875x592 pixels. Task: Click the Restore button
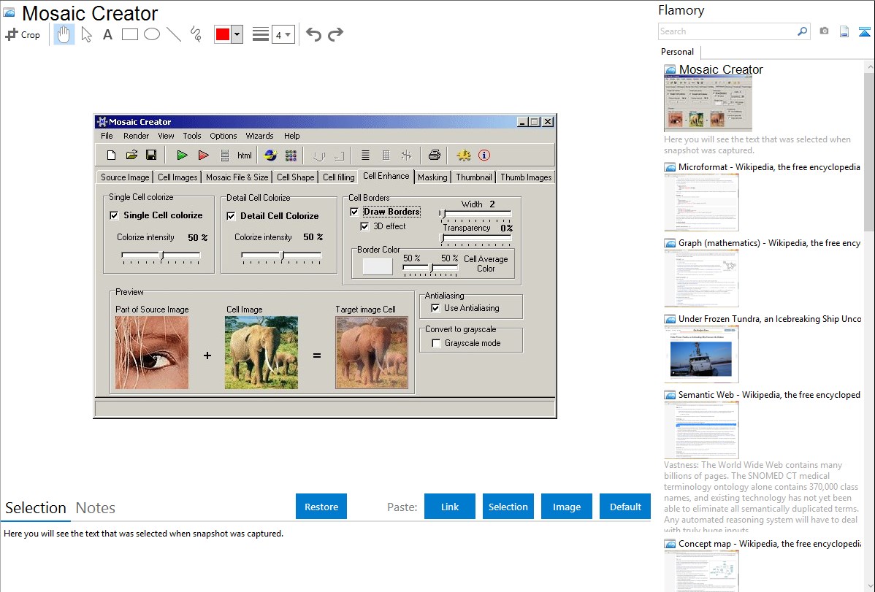321,507
